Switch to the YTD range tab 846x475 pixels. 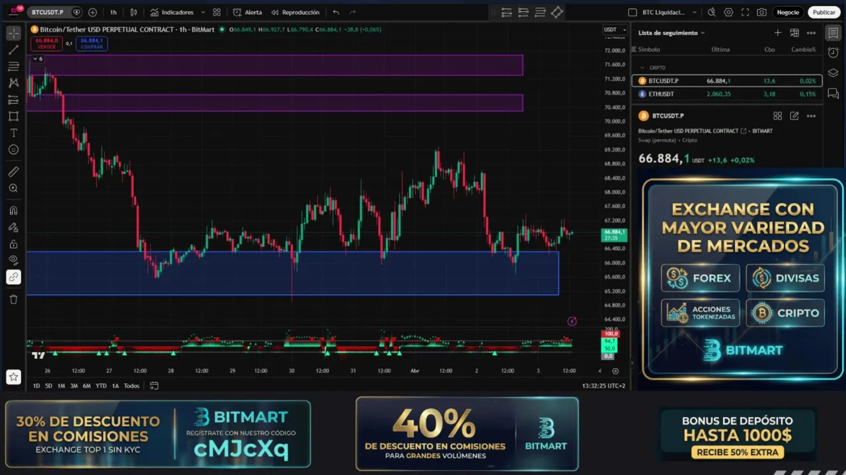pyautogui.click(x=100, y=386)
